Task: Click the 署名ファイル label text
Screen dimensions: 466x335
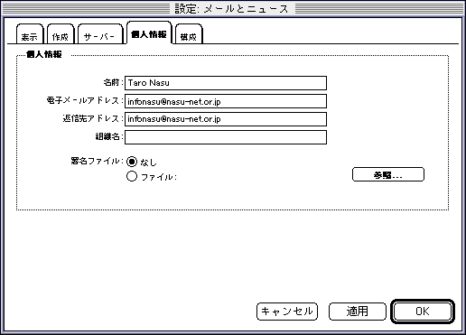Action: click(x=98, y=161)
